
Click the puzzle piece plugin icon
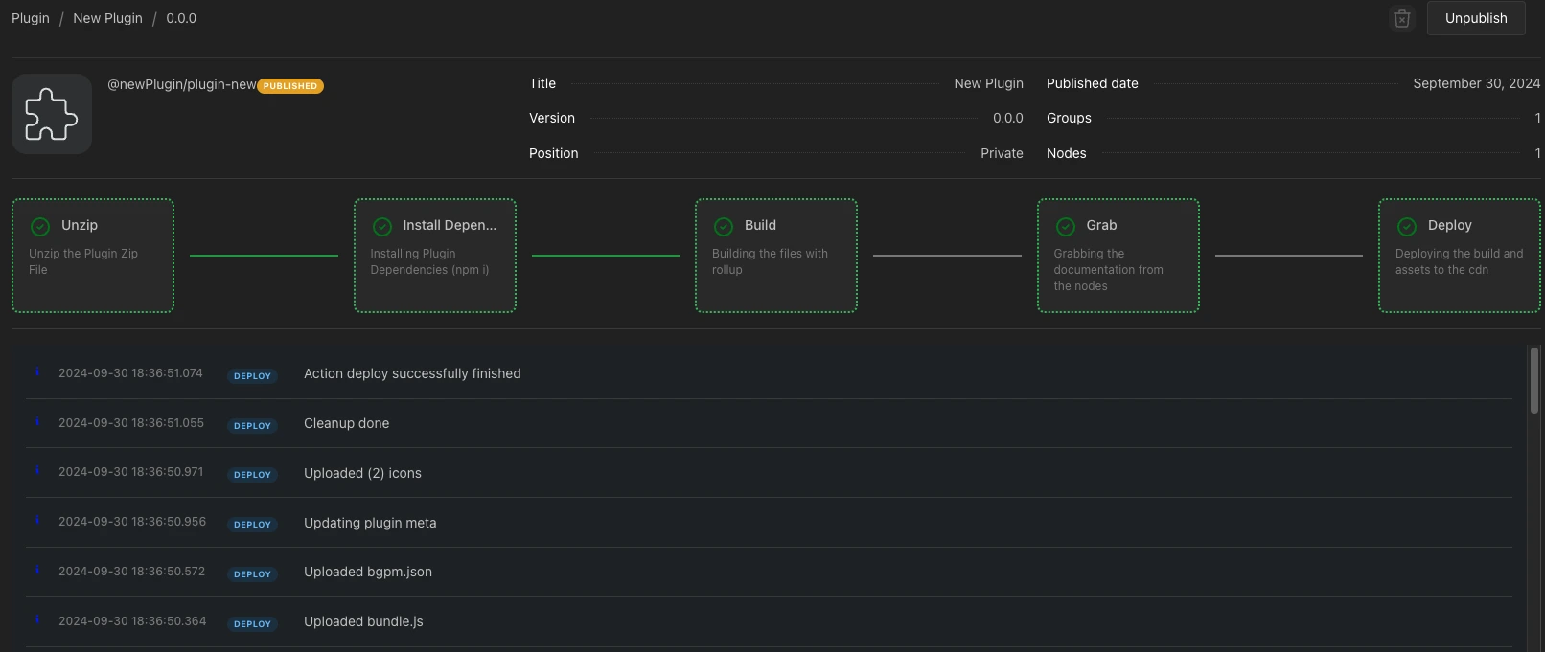[52, 114]
